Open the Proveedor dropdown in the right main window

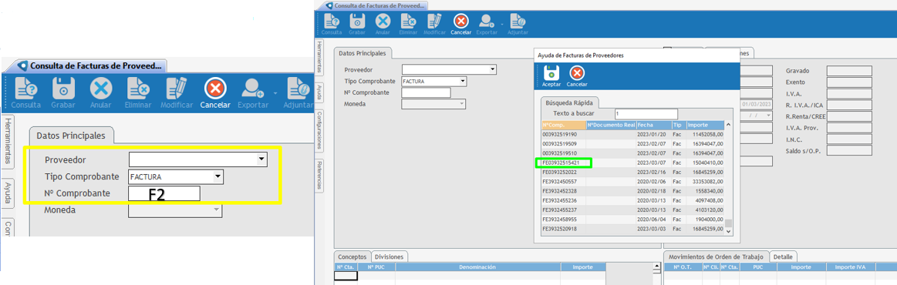click(493, 69)
